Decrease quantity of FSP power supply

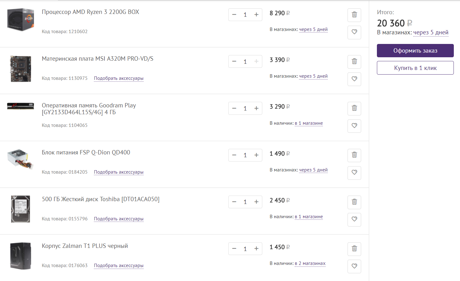coord(234,155)
